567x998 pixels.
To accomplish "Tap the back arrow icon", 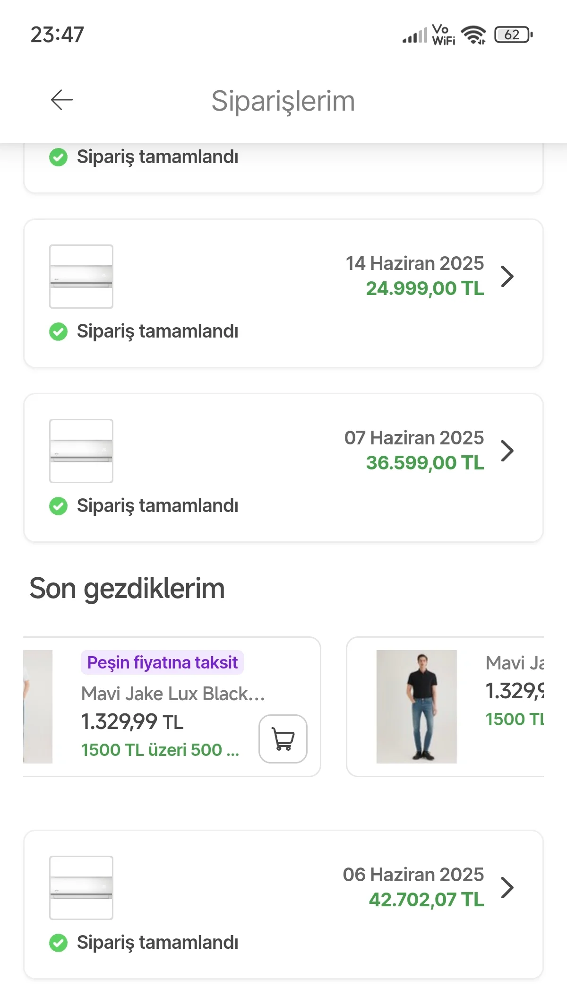I will 62,100.
